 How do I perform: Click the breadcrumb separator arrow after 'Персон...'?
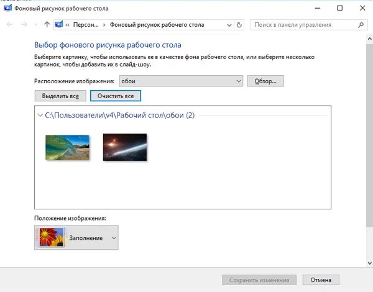point(104,25)
